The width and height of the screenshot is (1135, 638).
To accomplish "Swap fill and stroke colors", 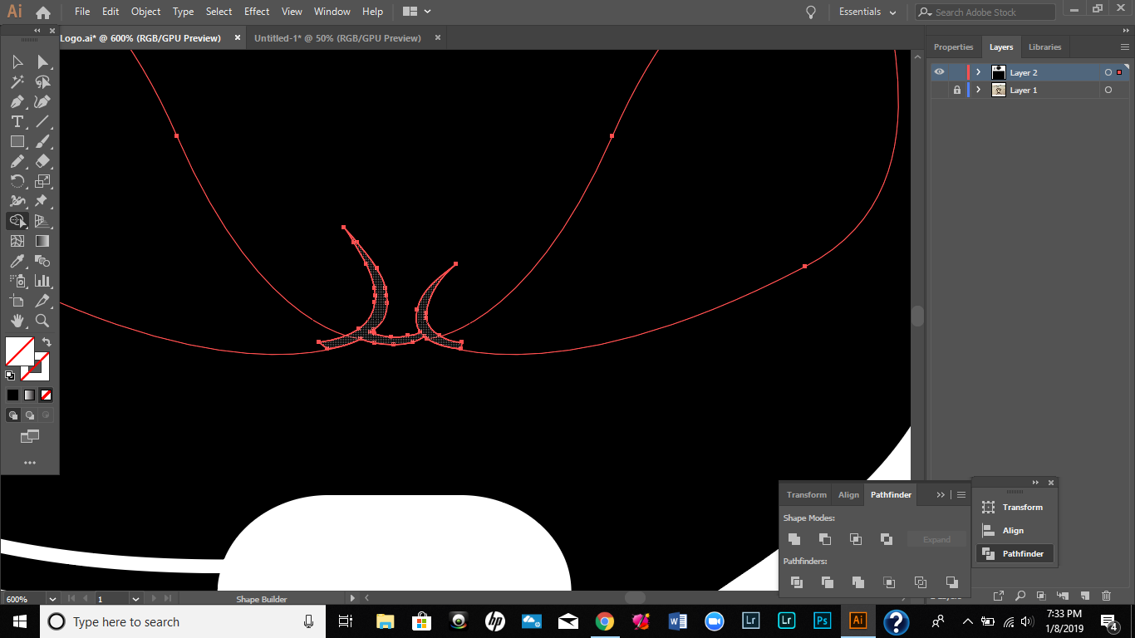I will point(47,341).
